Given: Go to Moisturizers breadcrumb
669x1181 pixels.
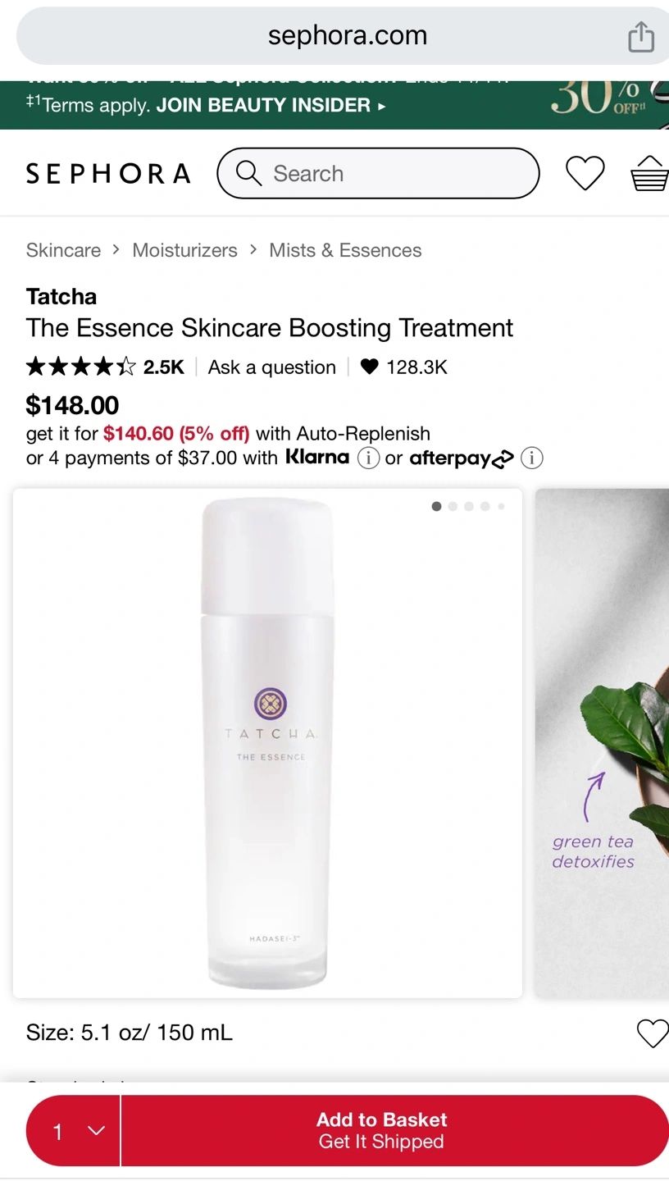Looking at the screenshot, I should [184, 250].
